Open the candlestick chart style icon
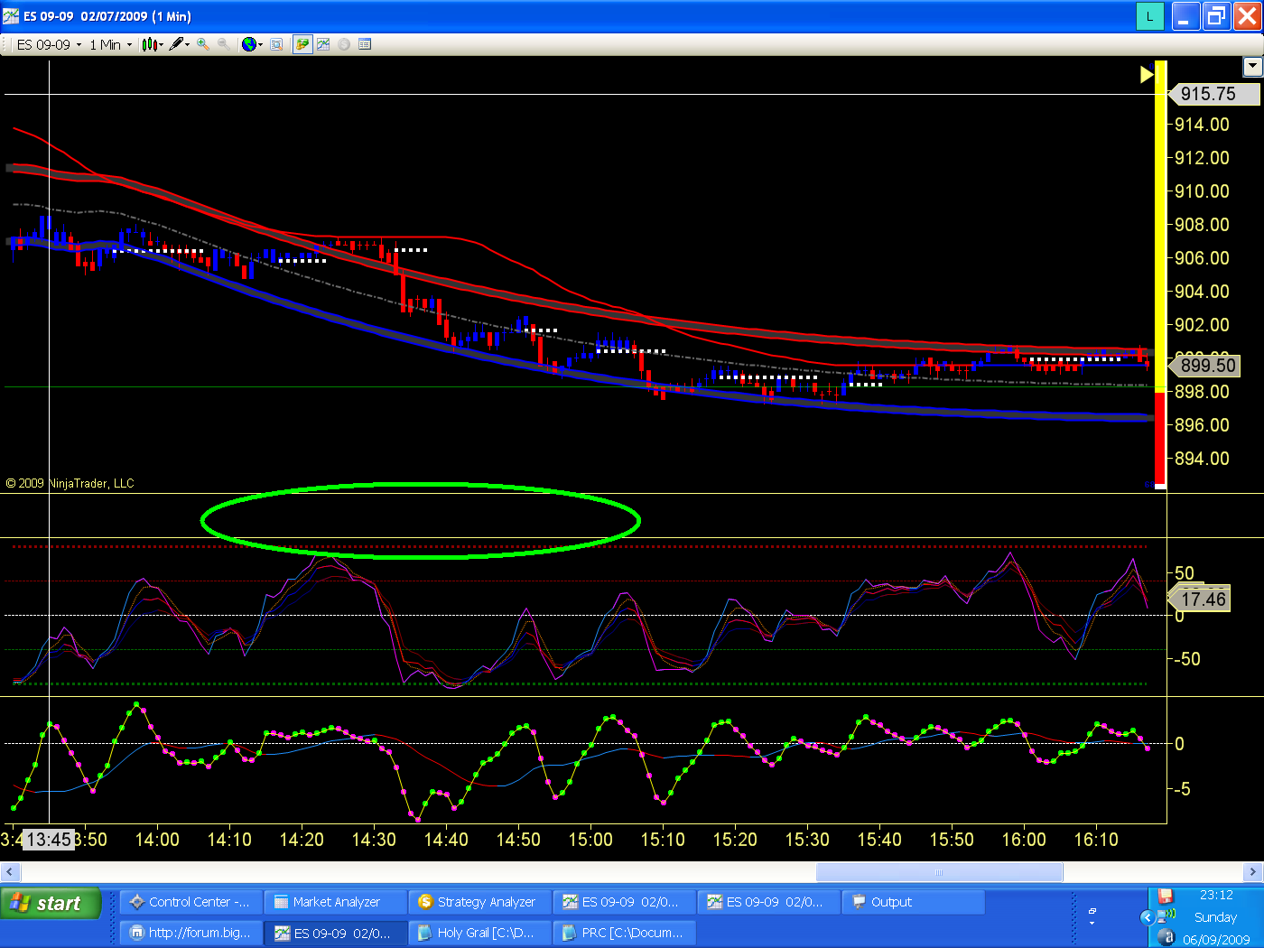Screen dimensions: 1264x948 pyautogui.click(x=150, y=44)
